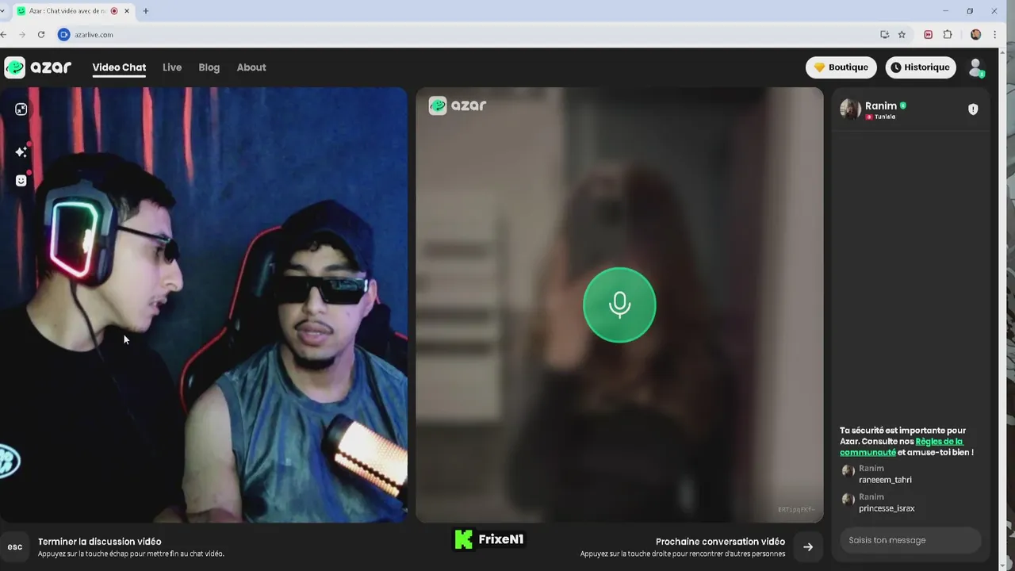Click the install app icon in address bar

[884, 35]
